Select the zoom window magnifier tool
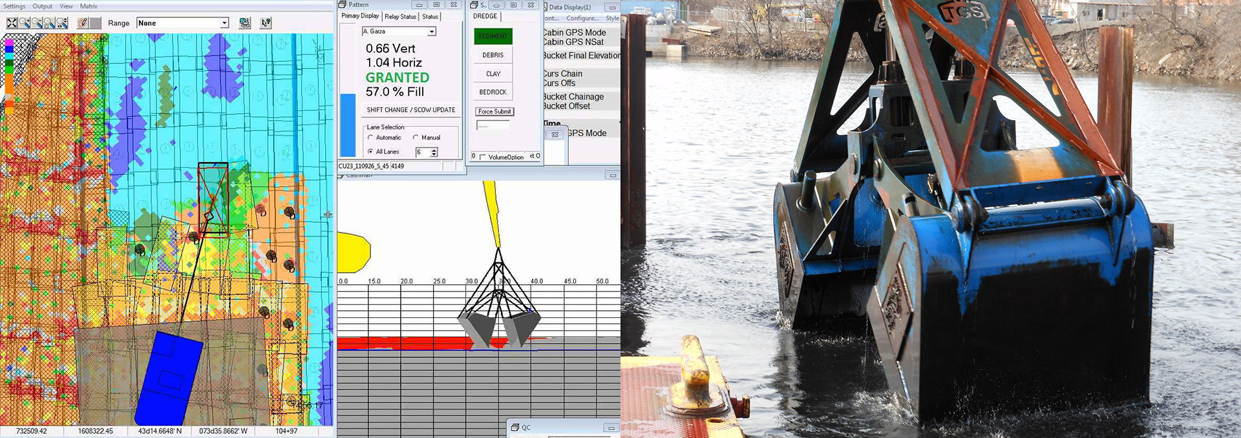1241x438 pixels. click(x=49, y=23)
